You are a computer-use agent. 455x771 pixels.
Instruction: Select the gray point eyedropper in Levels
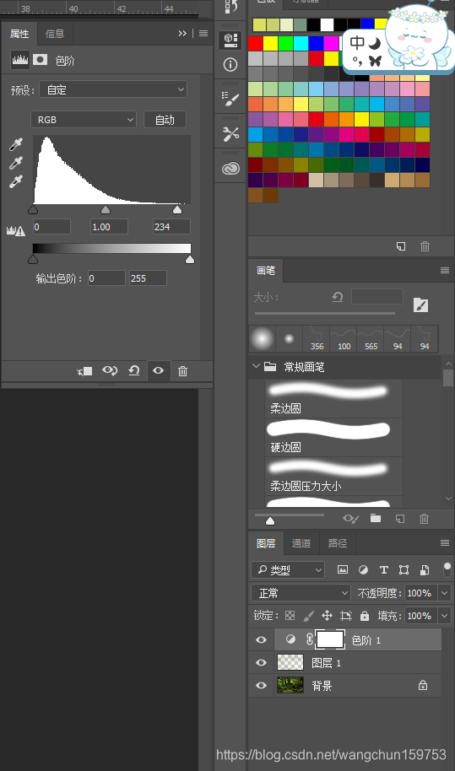point(16,163)
